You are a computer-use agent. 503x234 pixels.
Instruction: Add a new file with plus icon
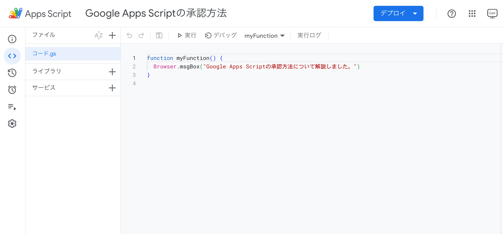click(112, 35)
